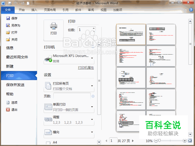Screen dimensions: 195x146
Task: Open 保存并发送 (Save & Send)
Action: (15, 85)
